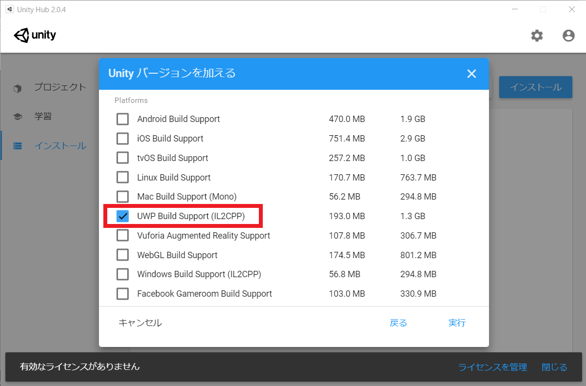
Task: Open the account profile icon
Action: coord(568,35)
